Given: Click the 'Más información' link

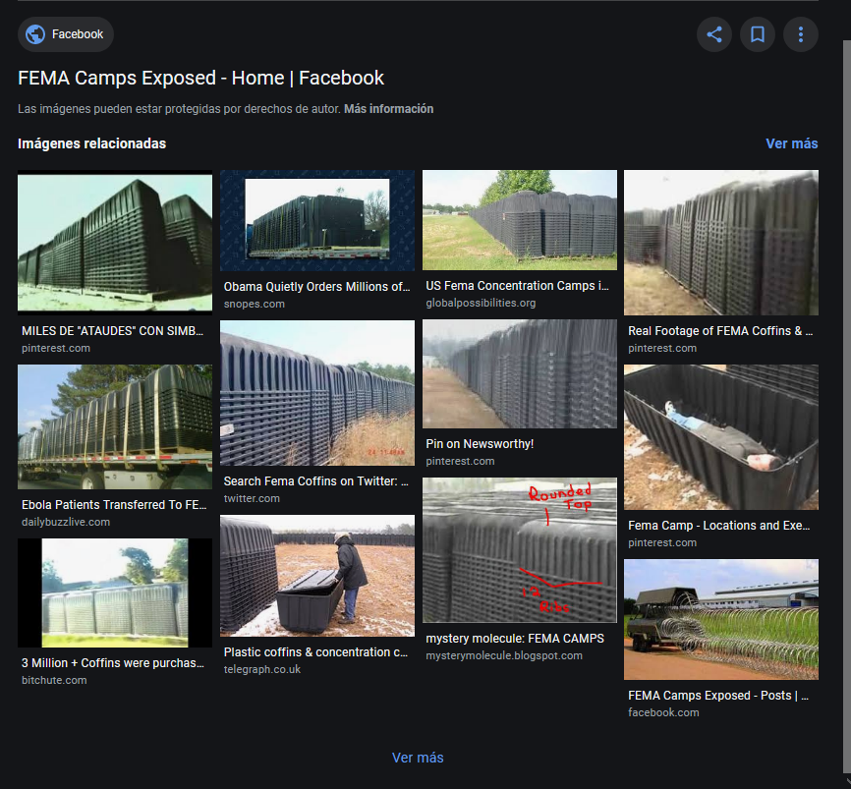Looking at the screenshot, I should pyautogui.click(x=388, y=109).
